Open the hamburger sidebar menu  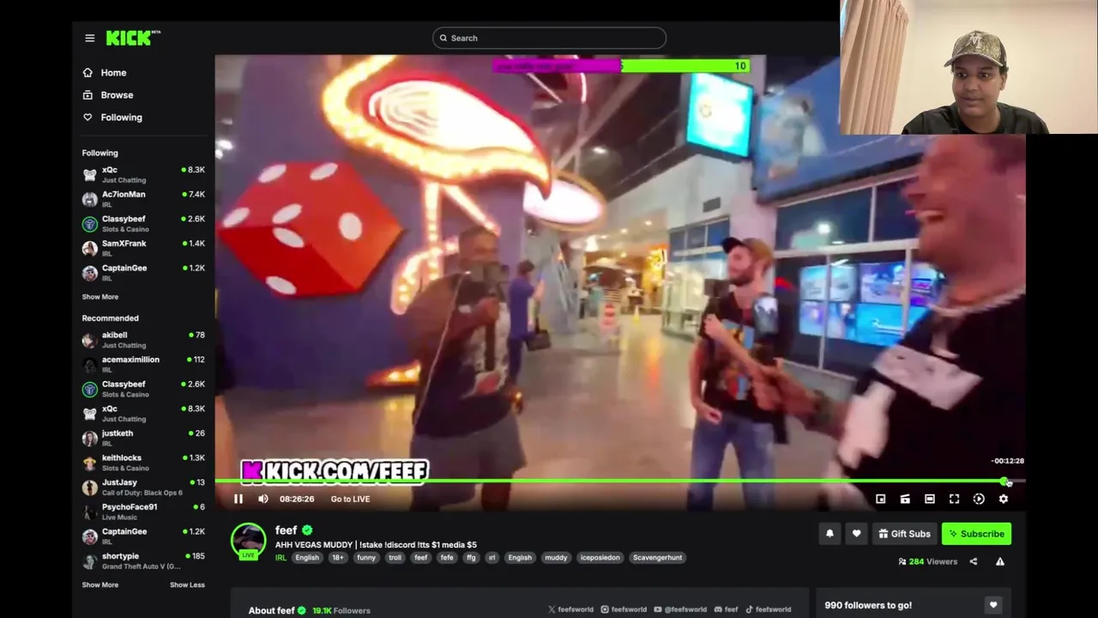coord(89,38)
